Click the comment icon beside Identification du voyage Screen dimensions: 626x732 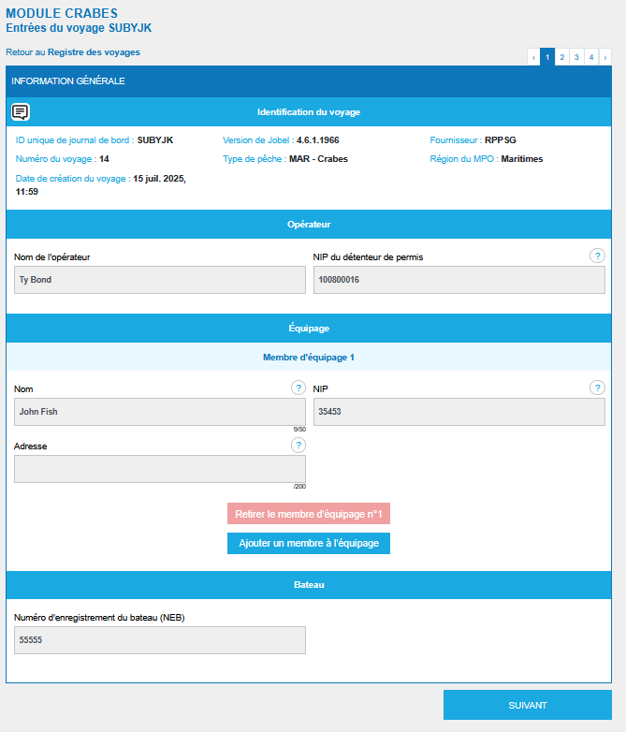(x=21, y=112)
